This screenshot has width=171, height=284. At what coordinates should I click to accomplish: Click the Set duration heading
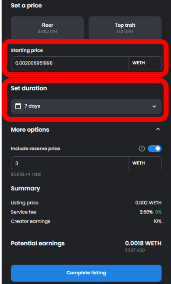coord(29,88)
